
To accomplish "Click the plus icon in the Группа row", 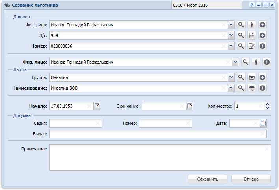I will 262,77.
